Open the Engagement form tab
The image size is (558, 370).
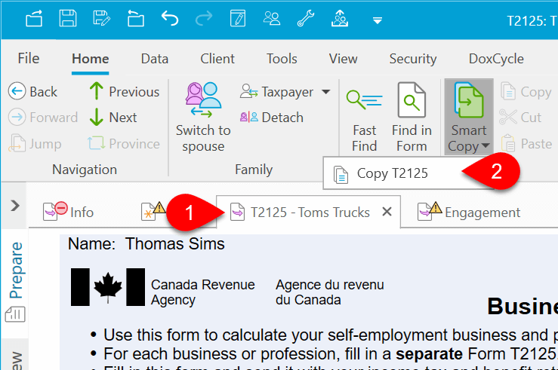pyautogui.click(x=469, y=212)
